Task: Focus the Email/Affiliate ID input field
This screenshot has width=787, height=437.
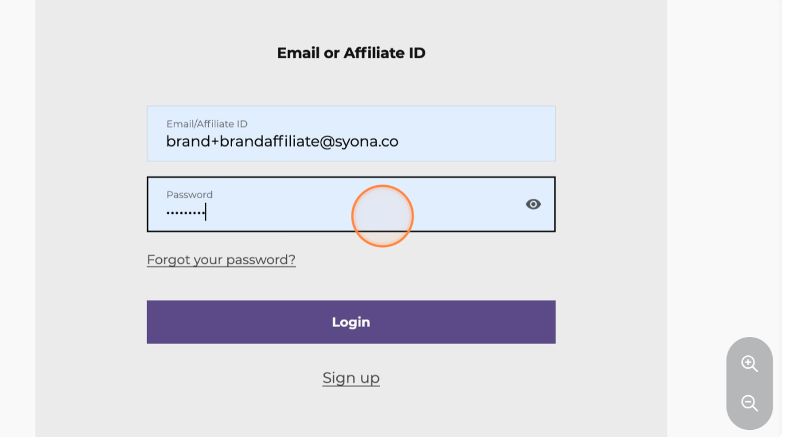Action: coord(351,134)
